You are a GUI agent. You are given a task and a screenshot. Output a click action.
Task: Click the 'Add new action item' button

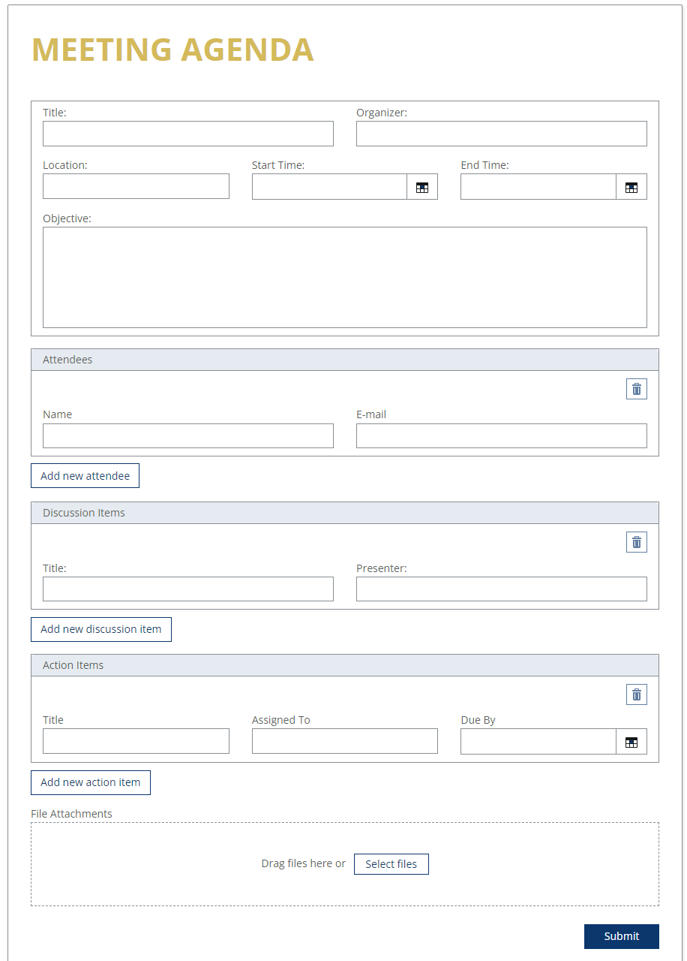(91, 782)
